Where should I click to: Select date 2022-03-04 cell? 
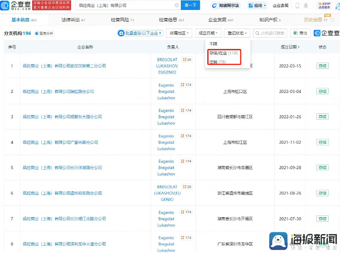point(290,92)
